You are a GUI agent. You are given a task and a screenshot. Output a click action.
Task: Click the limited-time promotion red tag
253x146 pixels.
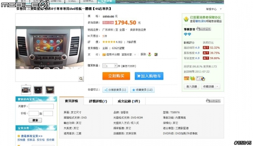pyautogui.click(x=108, y=23)
